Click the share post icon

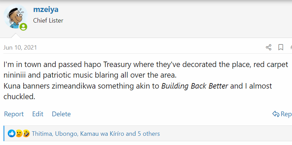point(268,47)
